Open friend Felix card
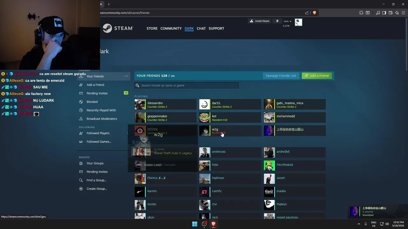Viewport: 408px width, 229px height. [230, 165]
